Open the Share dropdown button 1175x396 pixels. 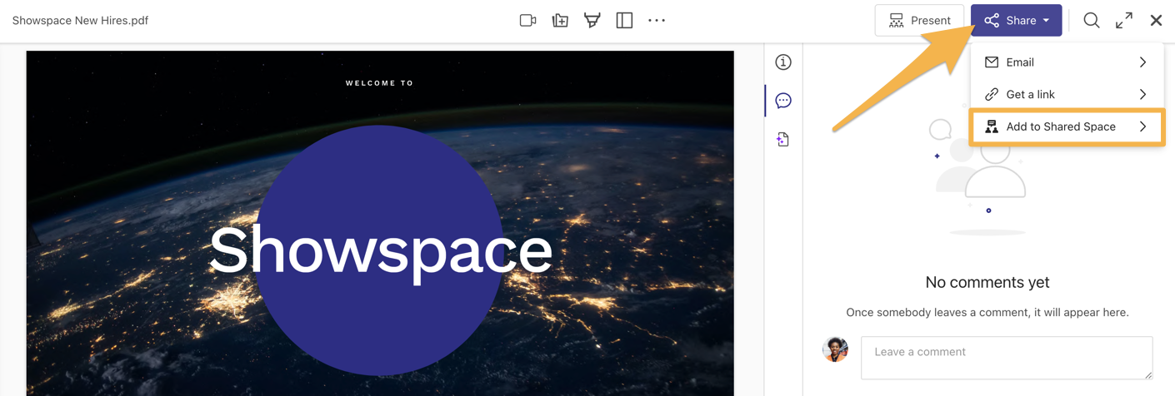(x=1016, y=20)
